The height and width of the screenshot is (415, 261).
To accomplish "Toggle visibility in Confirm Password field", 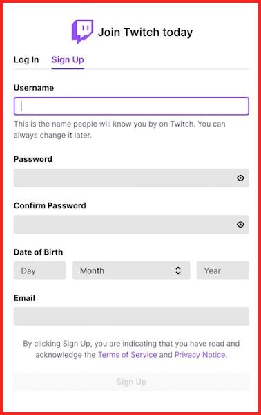I will [240, 225].
